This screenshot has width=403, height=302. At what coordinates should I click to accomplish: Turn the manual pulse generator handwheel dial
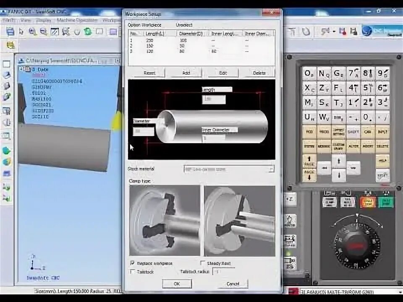356,247
